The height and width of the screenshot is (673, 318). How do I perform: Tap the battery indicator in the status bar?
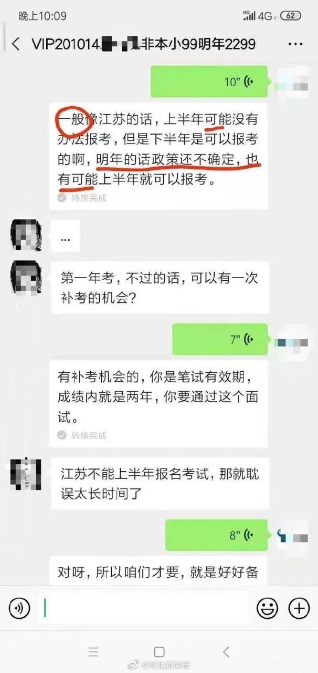pos(291,16)
